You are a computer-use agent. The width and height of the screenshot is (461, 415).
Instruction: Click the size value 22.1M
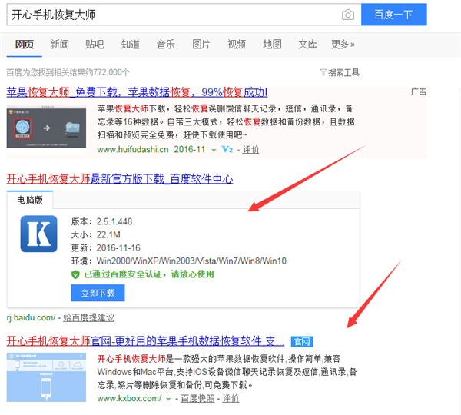tap(108, 234)
